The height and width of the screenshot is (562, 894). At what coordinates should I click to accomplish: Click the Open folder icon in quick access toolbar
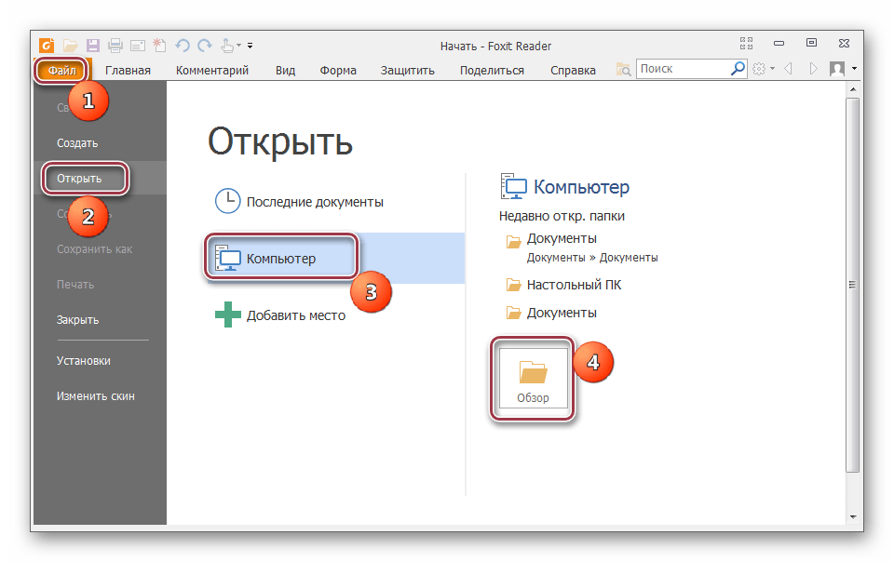click(x=71, y=45)
